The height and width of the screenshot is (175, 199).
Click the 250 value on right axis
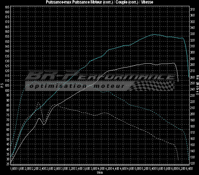192,83
